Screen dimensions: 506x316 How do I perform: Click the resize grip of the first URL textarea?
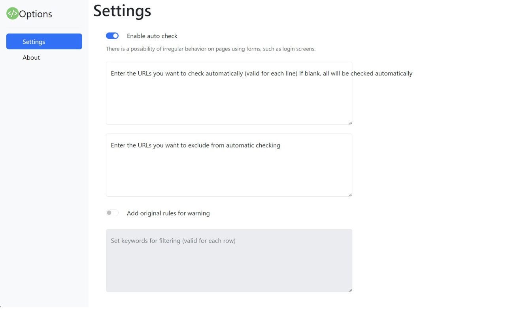click(x=350, y=122)
